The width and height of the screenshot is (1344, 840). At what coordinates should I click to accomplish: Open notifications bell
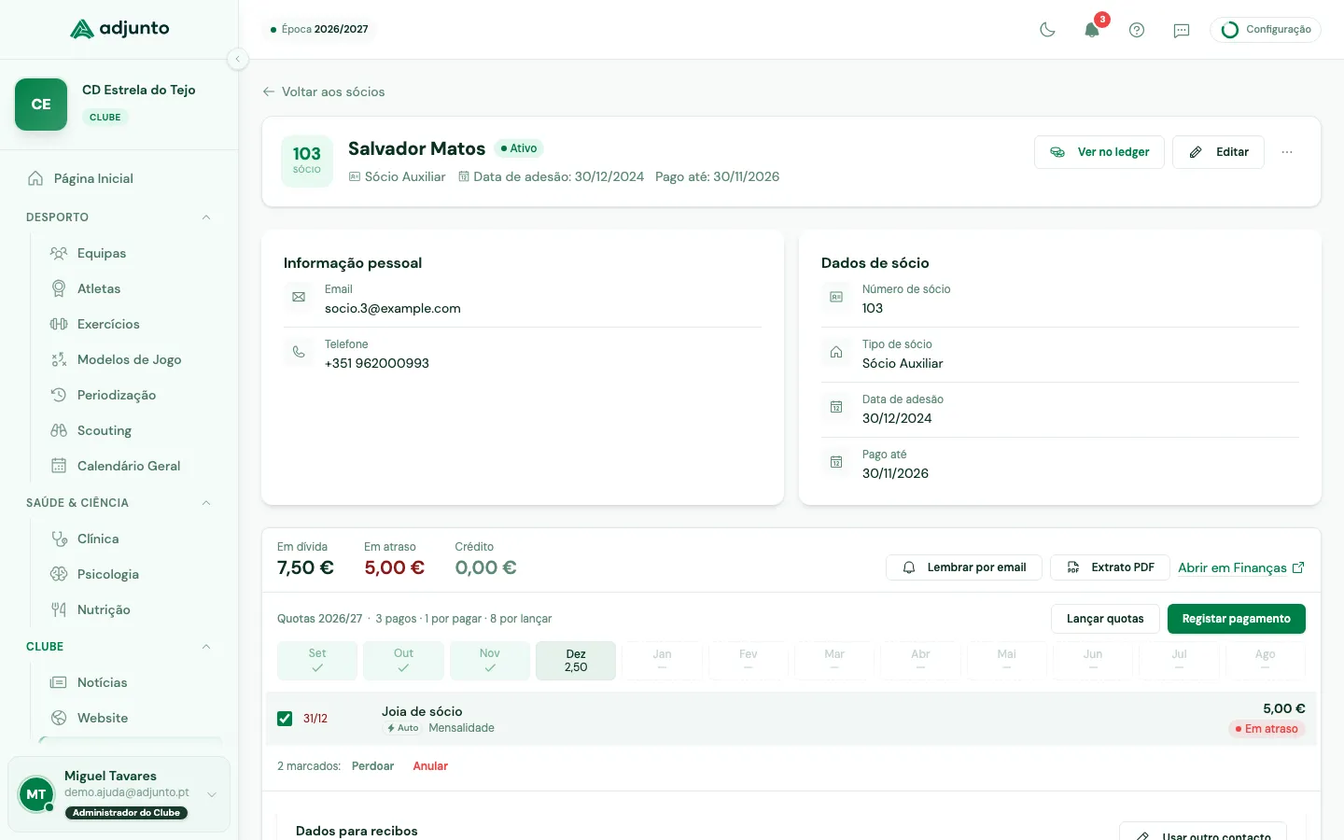(1092, 30)
